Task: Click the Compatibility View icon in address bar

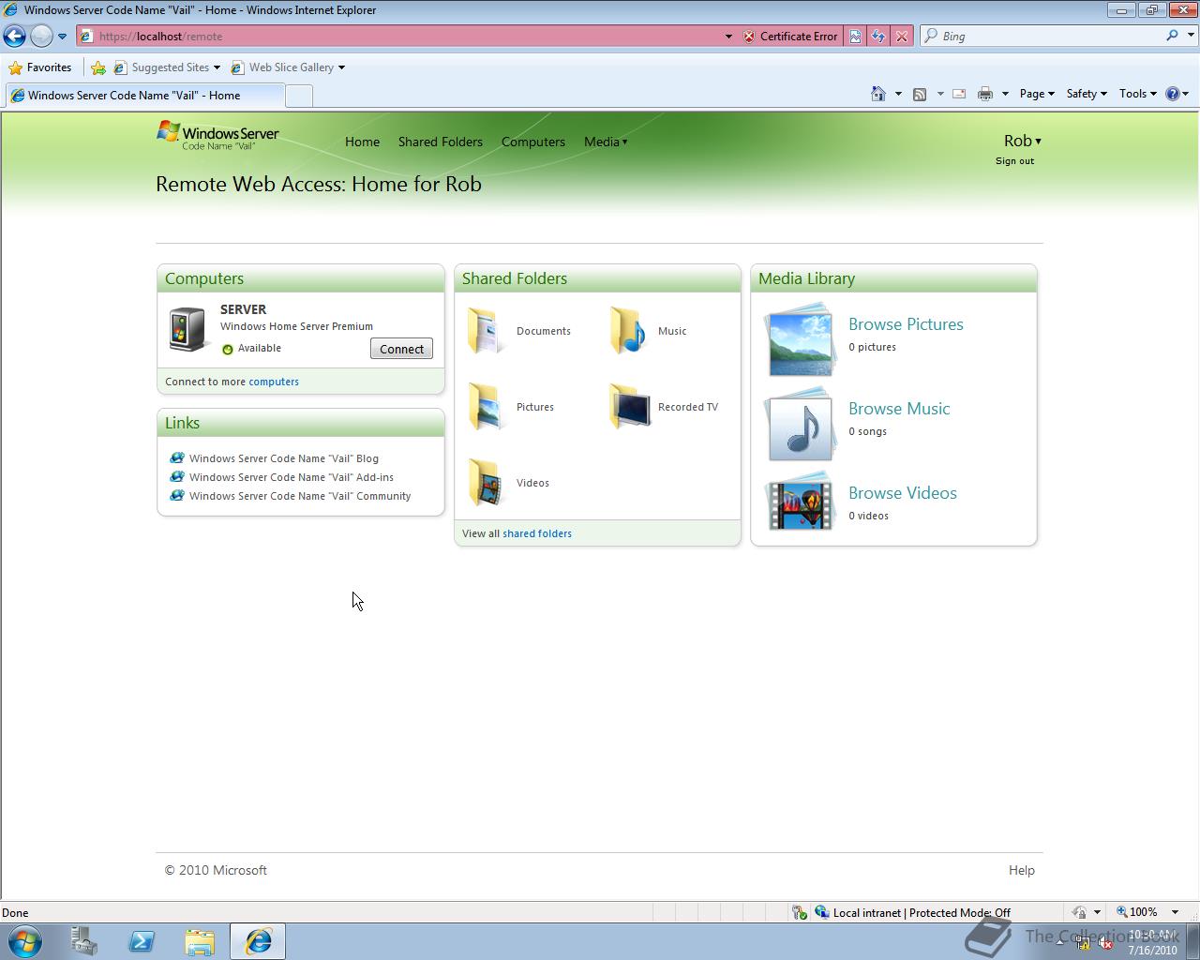Action: click(855, 36)
